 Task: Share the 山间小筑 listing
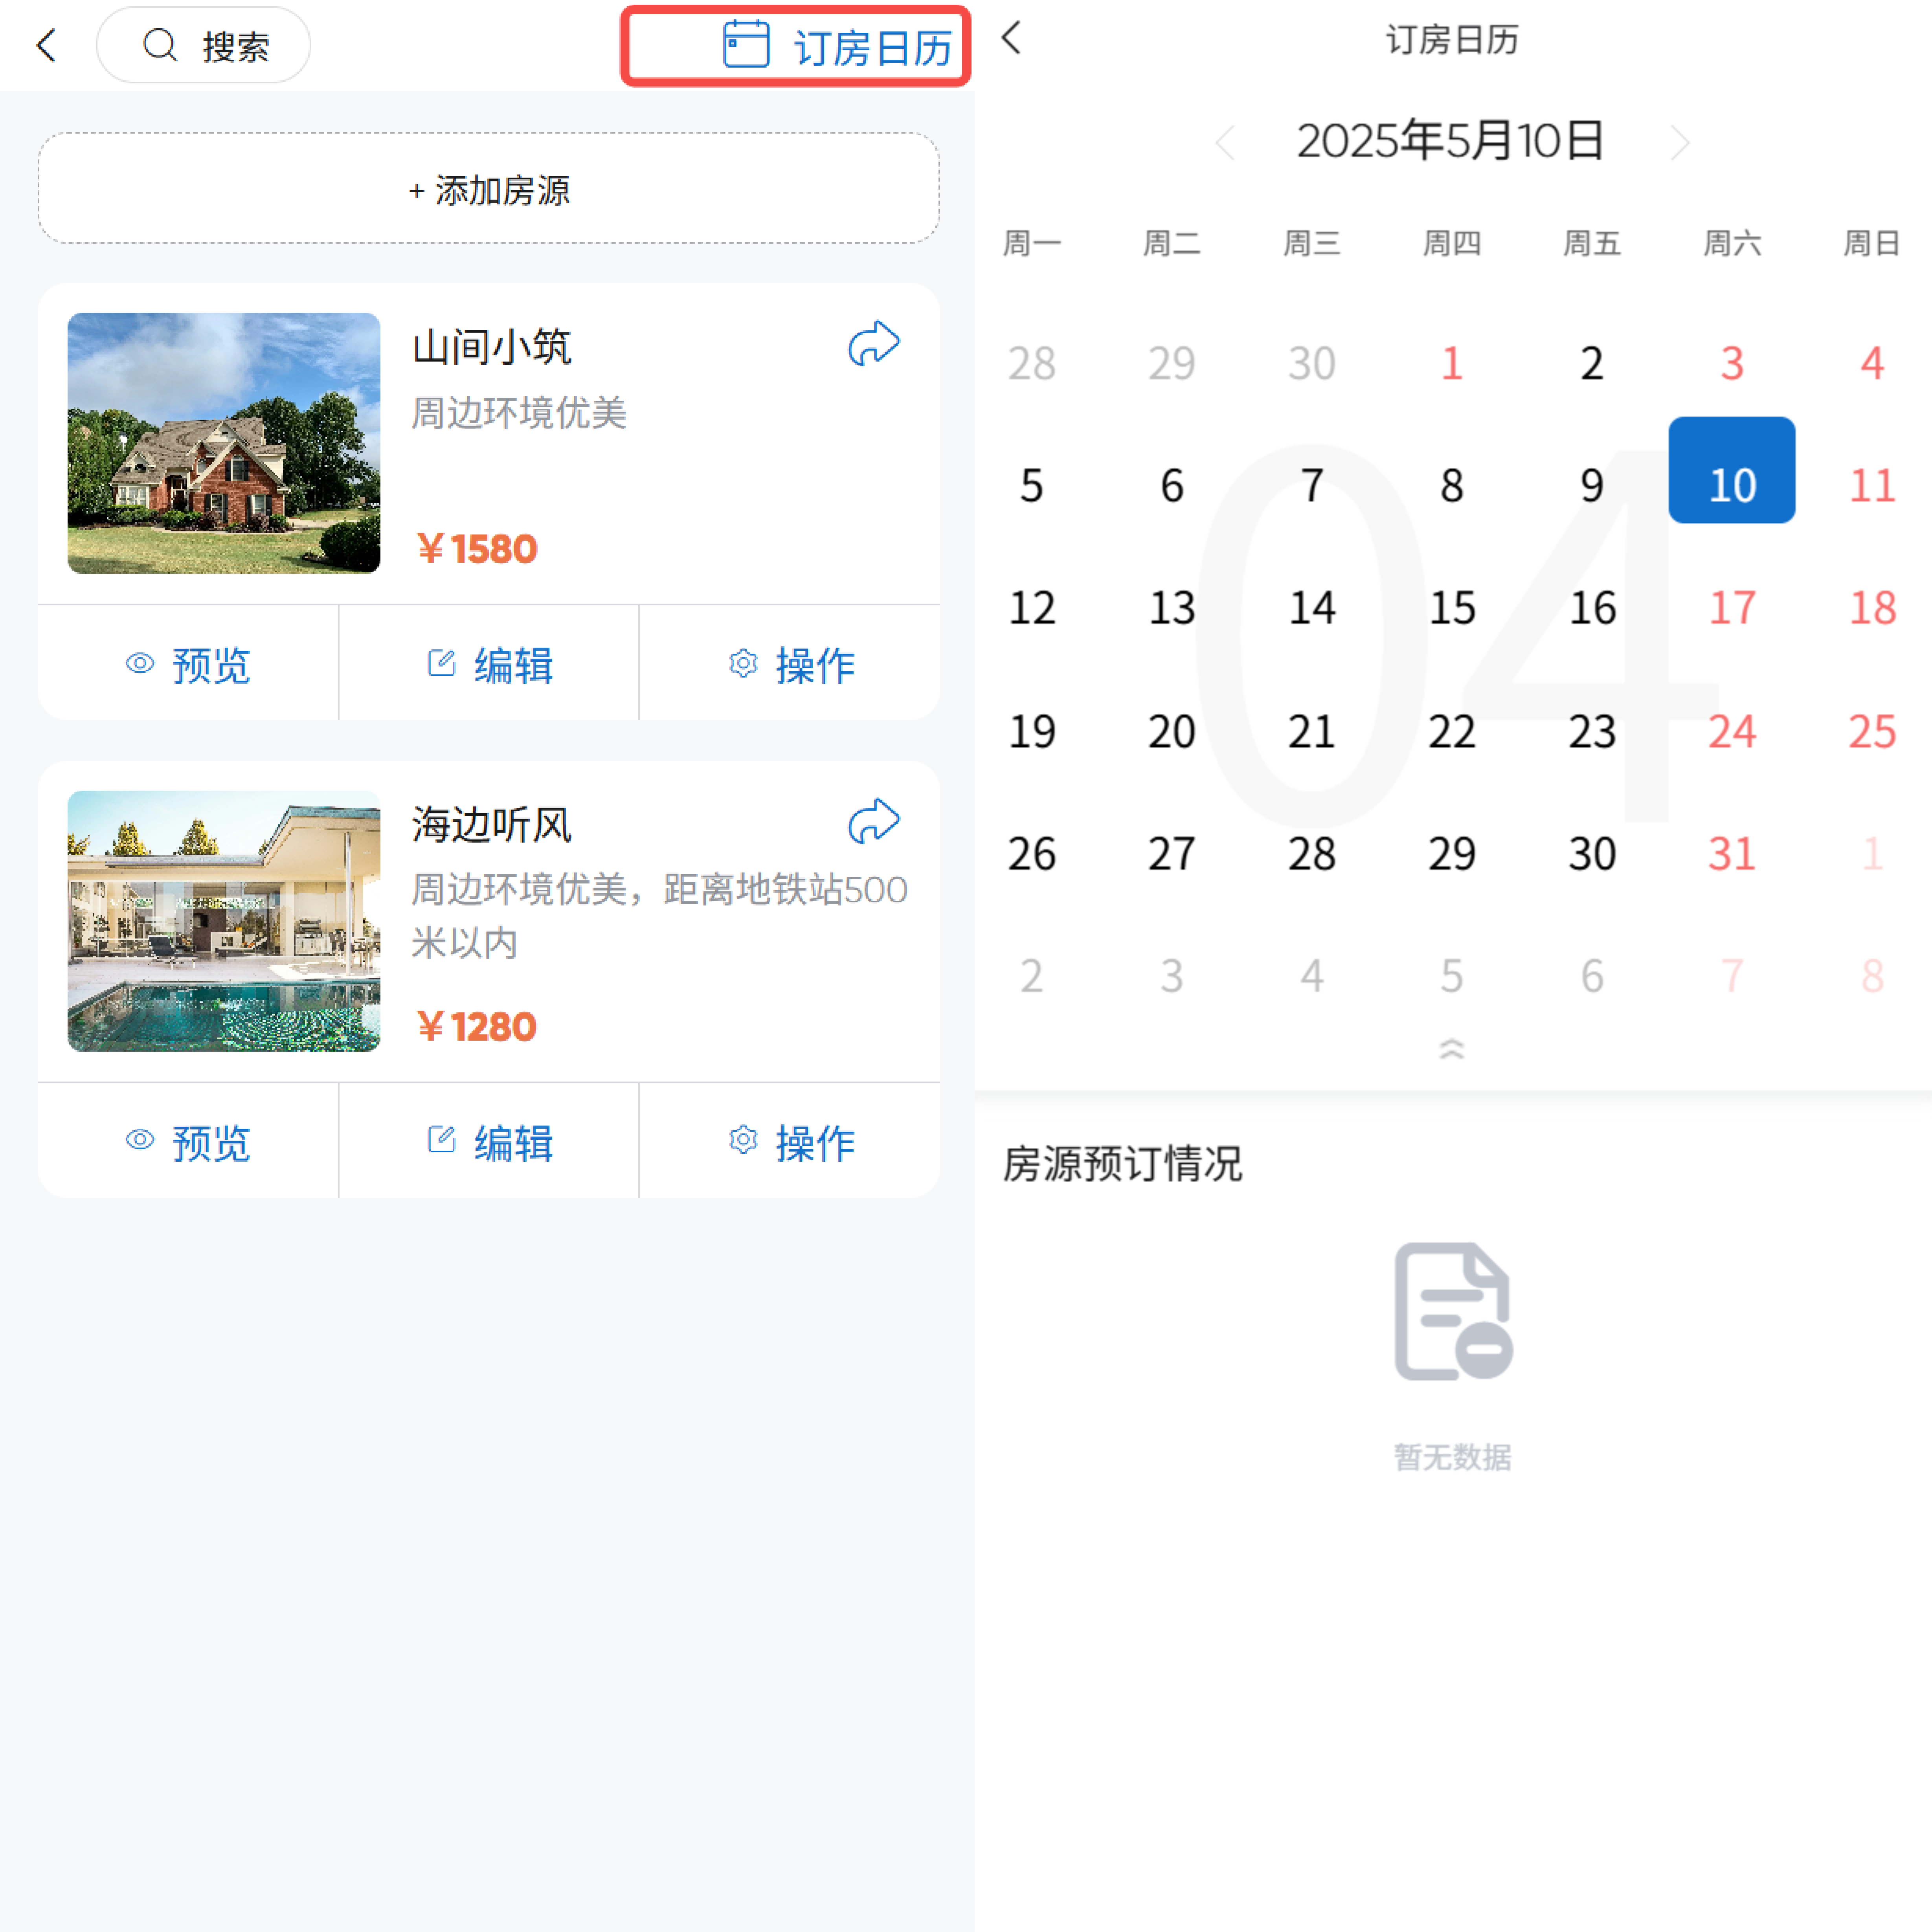(x=874, y=344)
